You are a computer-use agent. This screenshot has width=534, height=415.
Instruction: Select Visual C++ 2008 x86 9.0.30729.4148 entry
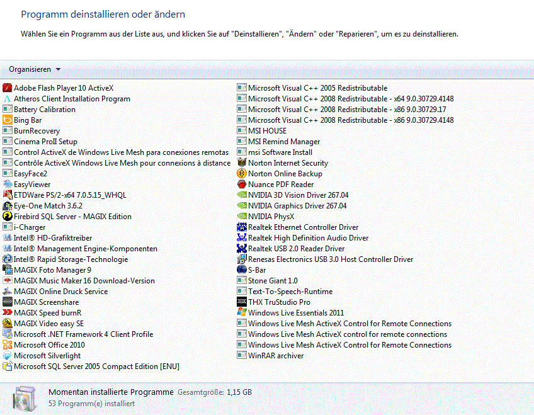tap(345, 120)
